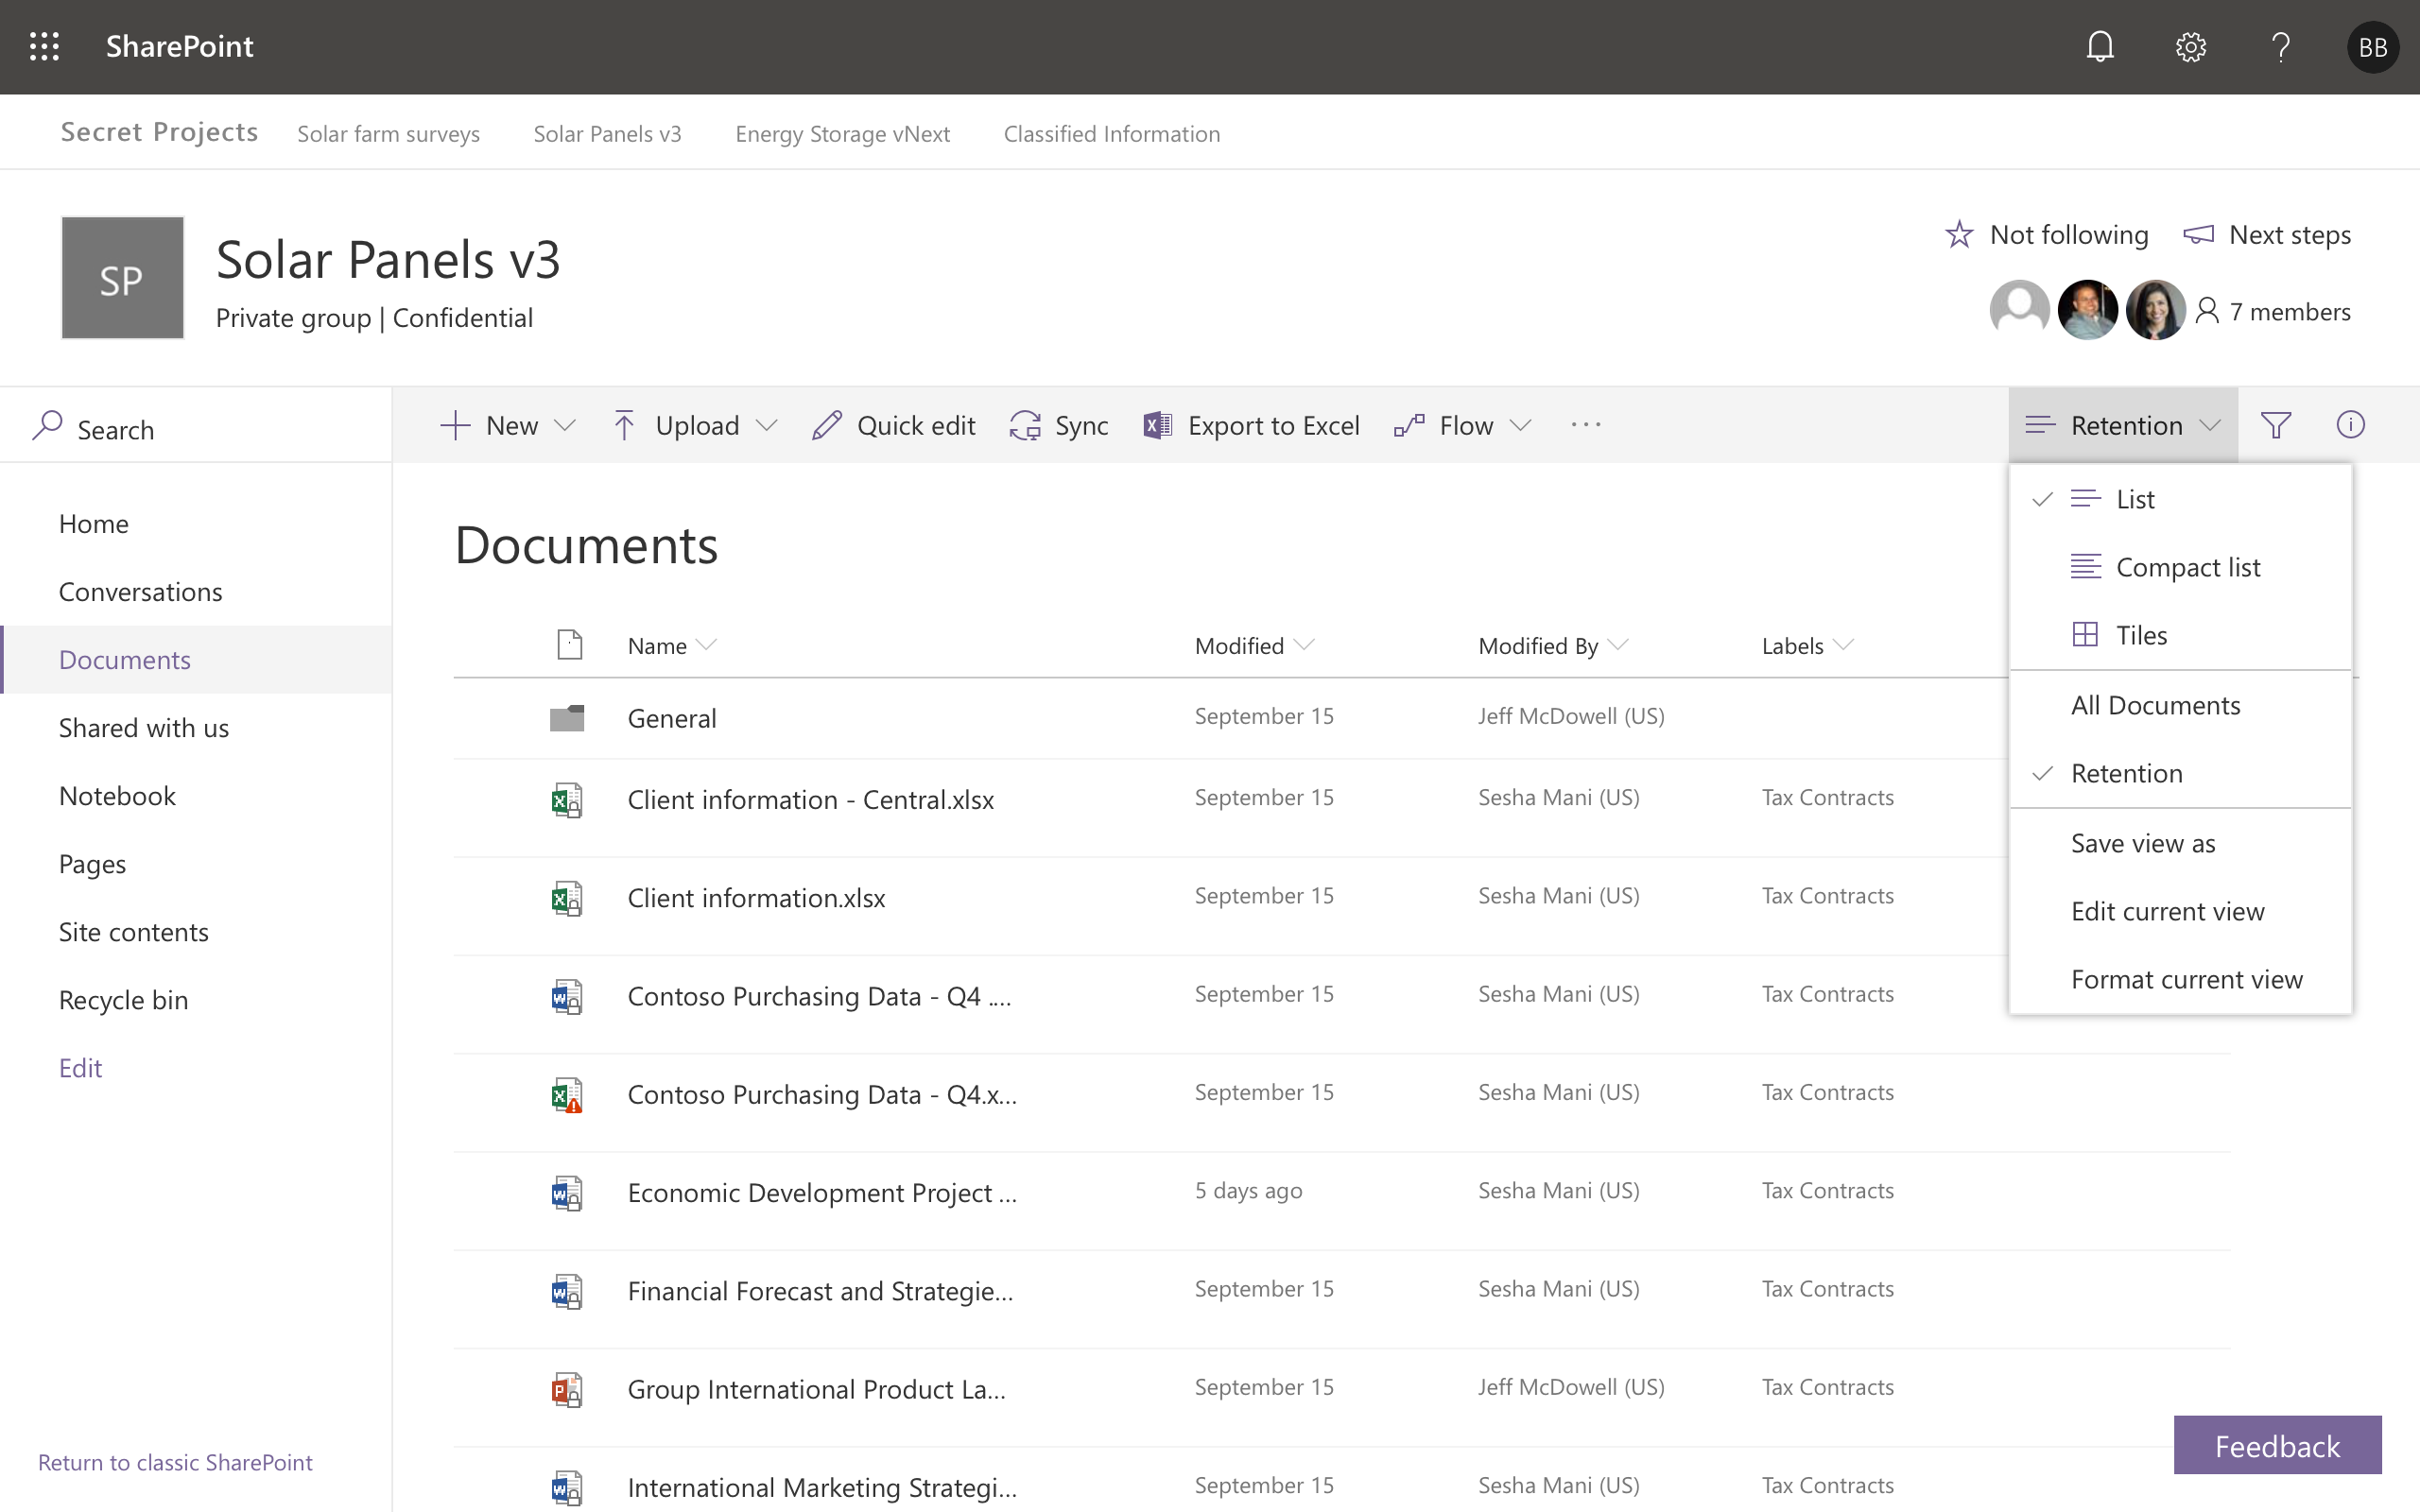The image size is (2420, 1512).
Task: Select the All Documents view
Action: 2156,704
